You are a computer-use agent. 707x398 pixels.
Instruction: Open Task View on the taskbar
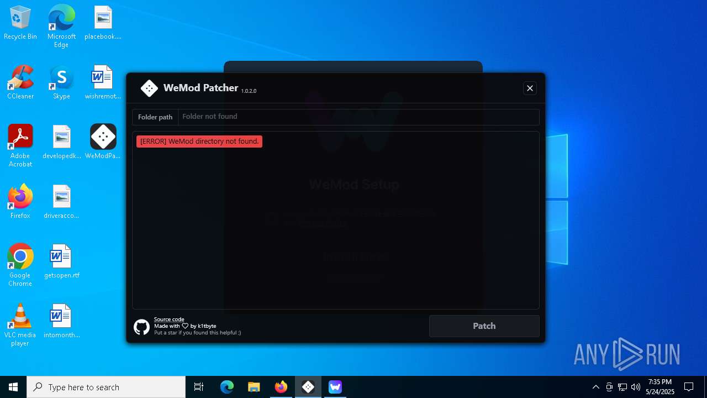[x=199, y=387]
